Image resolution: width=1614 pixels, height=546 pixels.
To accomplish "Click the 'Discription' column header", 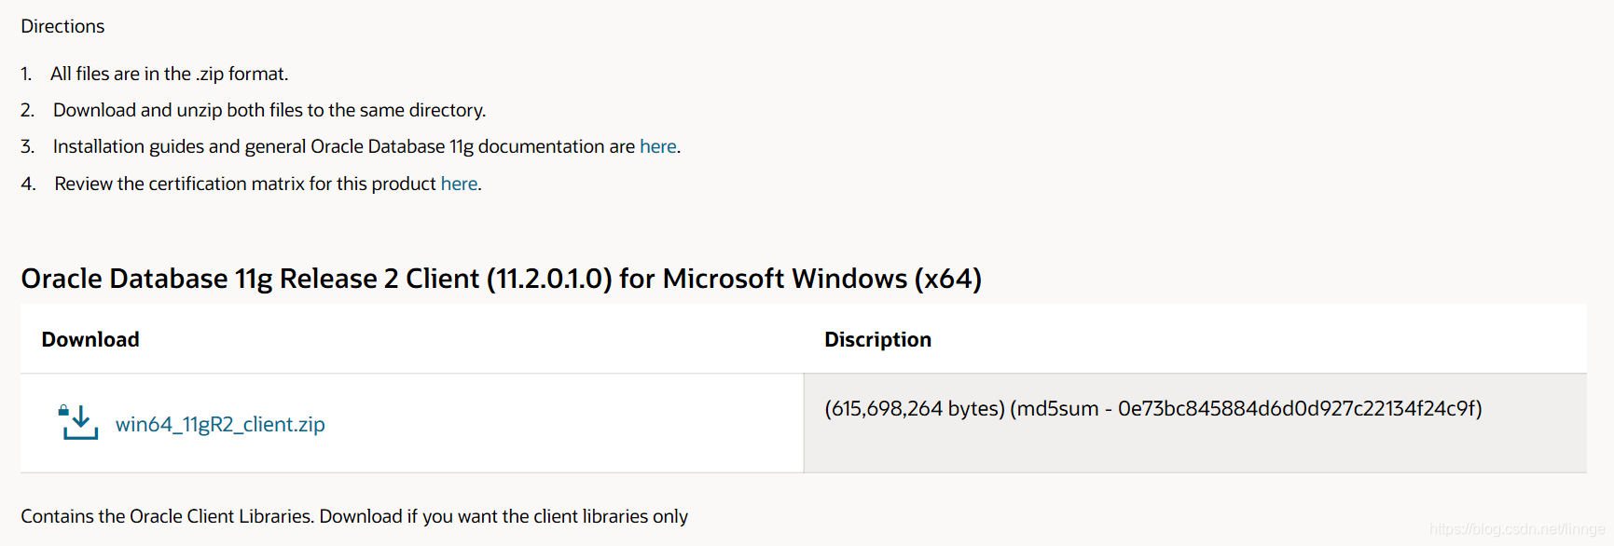I will 877,339.
